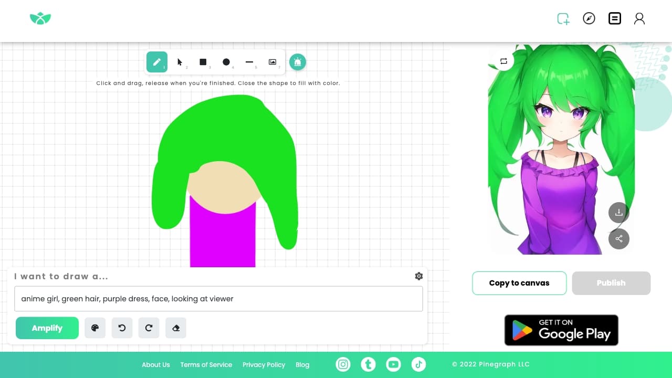
Task: Copy the generated image to canvas
Action: pos(519,282)
